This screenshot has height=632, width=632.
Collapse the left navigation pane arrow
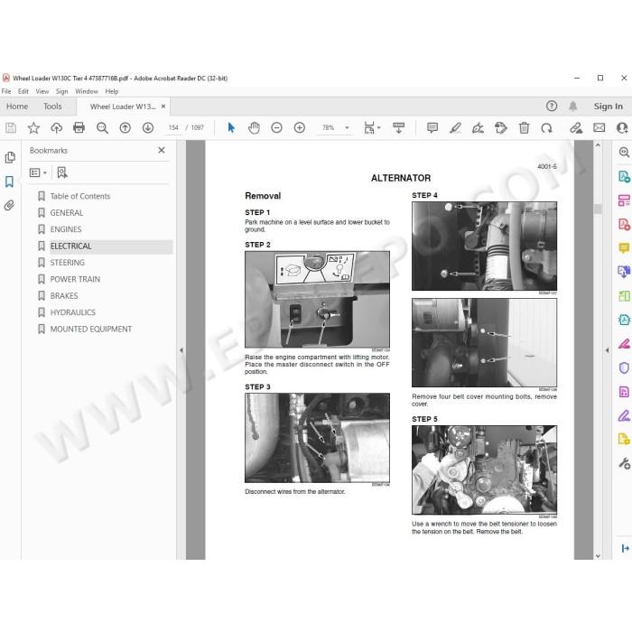181,350
